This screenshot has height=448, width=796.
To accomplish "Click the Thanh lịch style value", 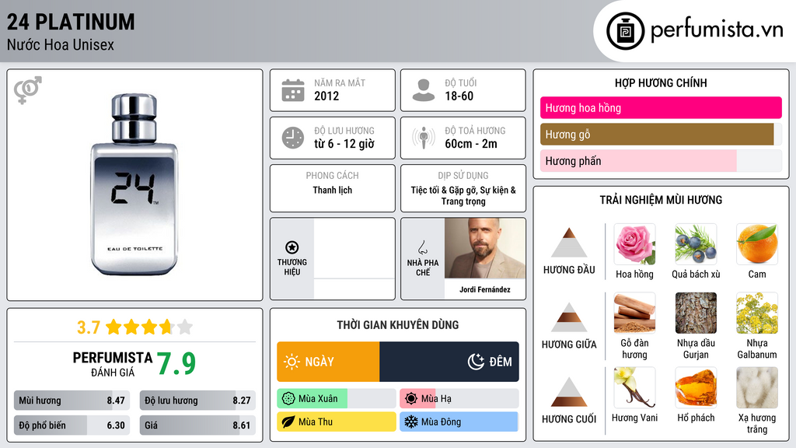I will pyautogui.click(x=333, y=190).
